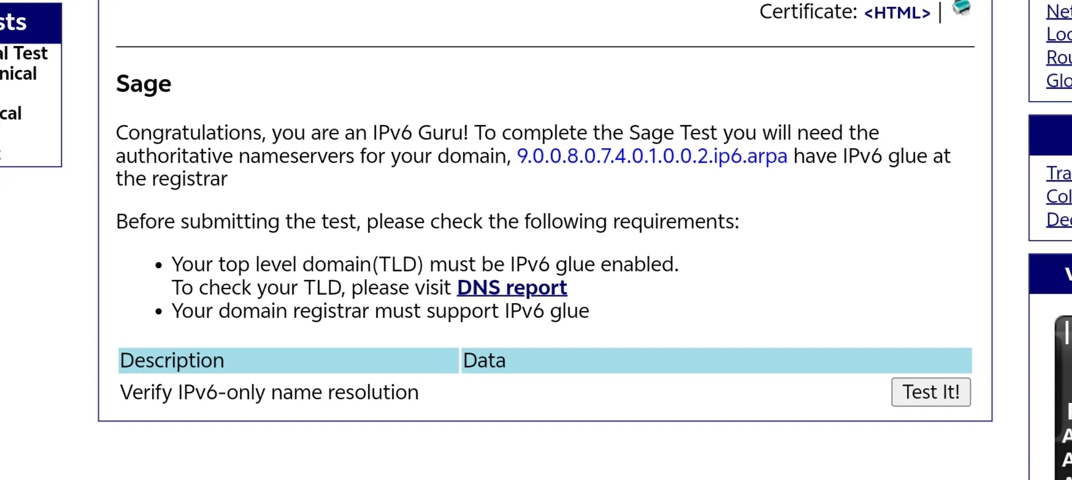The height and width of the screenshot is (480, 1072).
Task: Select the "Verify IPv6-only name resolution" cell
Action: click(x=269, y=392)
